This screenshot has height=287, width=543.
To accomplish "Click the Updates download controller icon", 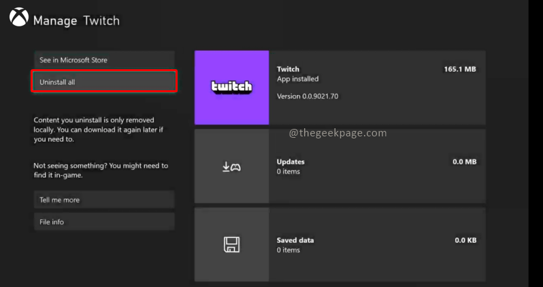I will [231, 167].
